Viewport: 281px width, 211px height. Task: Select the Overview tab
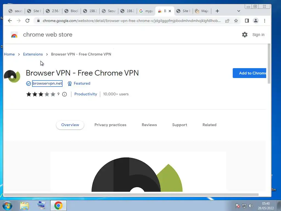[x=70, y=125]
